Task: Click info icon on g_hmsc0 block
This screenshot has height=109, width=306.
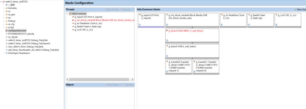Action: 167,40
